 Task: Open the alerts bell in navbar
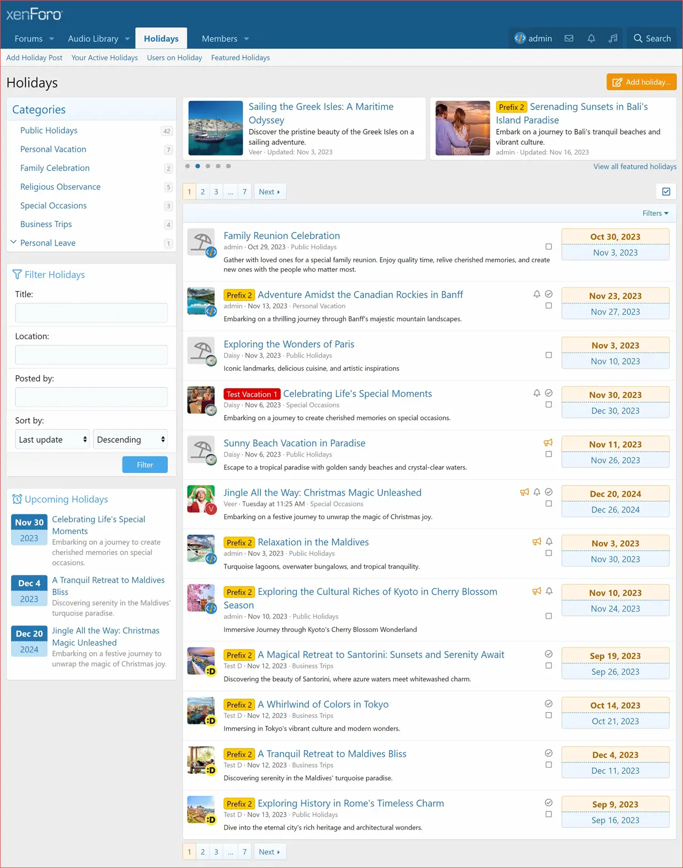pyautogui.click(x=591, y=38)
